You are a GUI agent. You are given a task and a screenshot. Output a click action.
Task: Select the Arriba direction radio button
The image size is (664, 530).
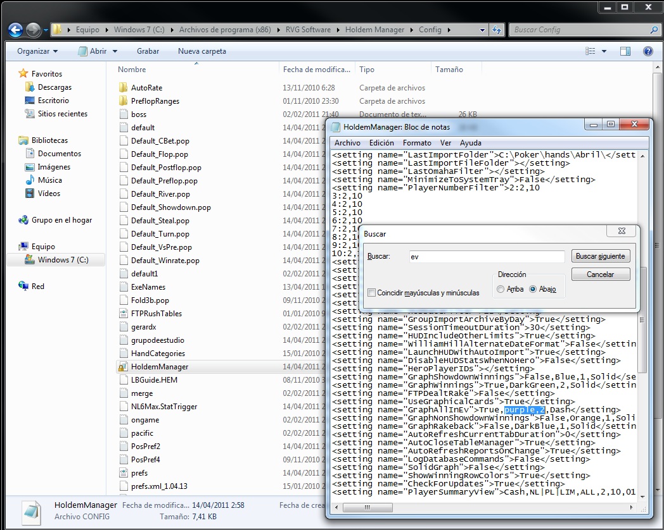[x=501, y=289]
